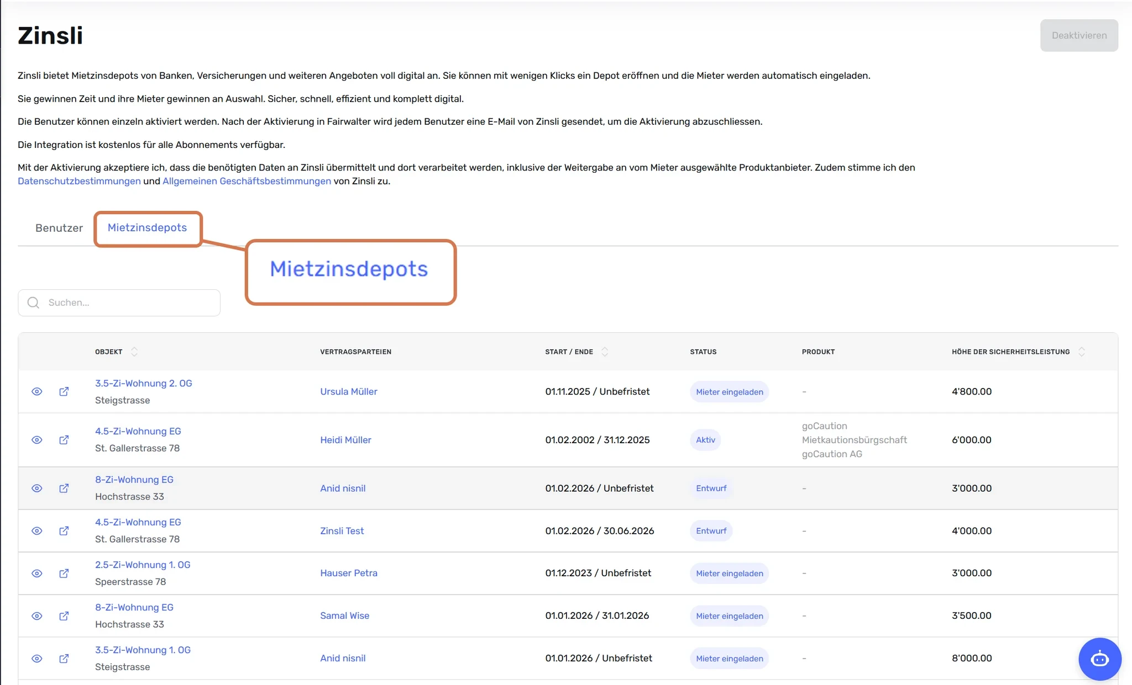Open the Datenschutzbestimmungen link
The image size is (1132, 685).
[79, 181]
